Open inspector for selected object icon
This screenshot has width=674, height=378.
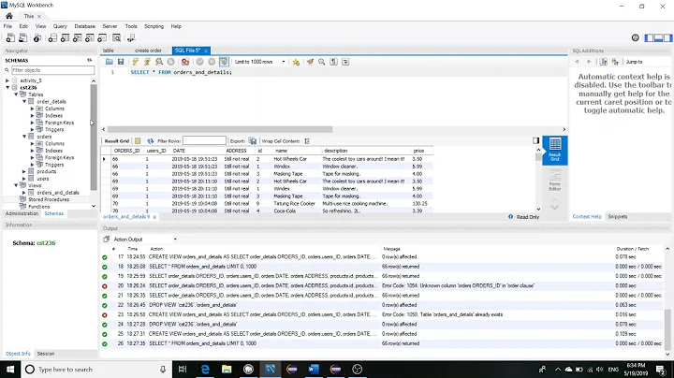coord(37,38)
